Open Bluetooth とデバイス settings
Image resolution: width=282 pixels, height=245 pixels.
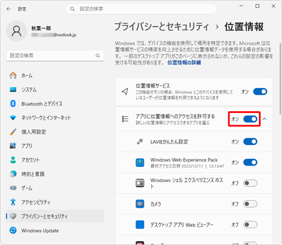55,104
